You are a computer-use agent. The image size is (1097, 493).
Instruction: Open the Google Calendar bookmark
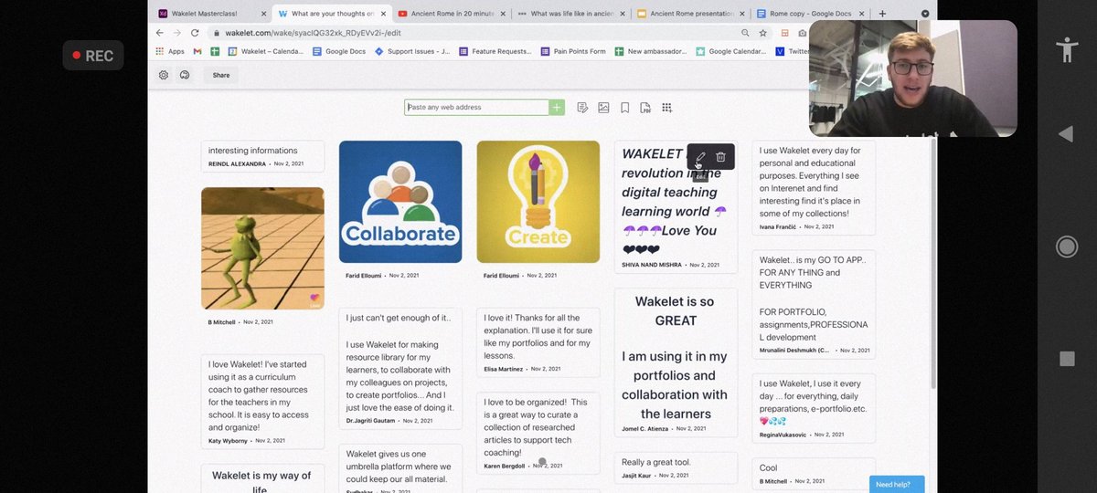tap(731, 51)
